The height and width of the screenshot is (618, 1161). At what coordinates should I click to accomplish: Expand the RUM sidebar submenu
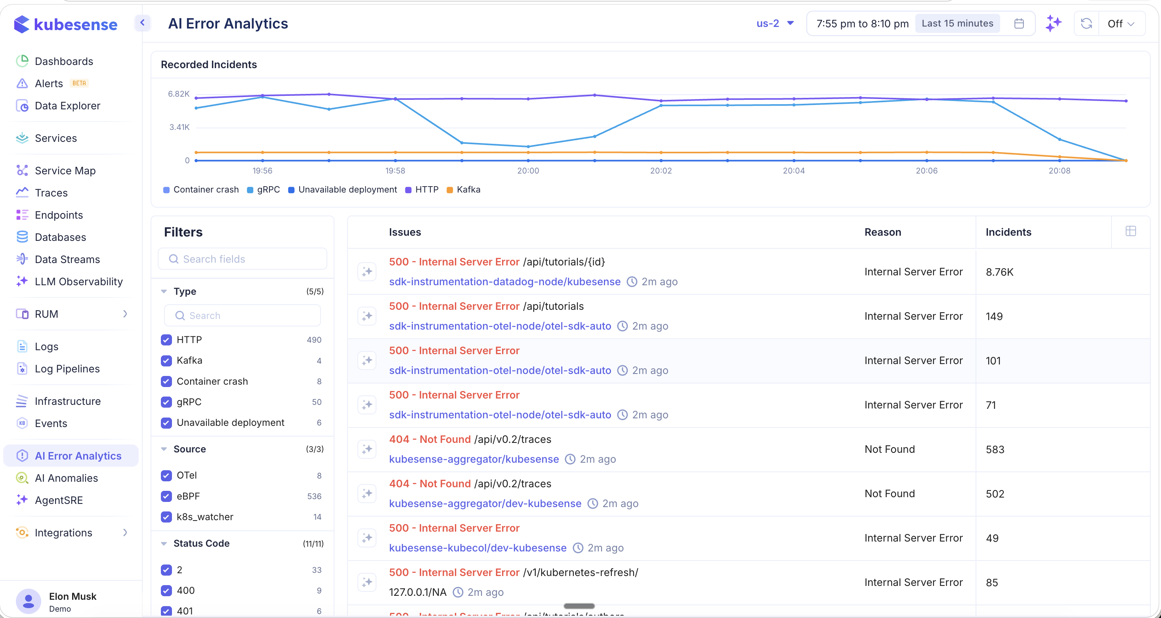click(125, 314)
